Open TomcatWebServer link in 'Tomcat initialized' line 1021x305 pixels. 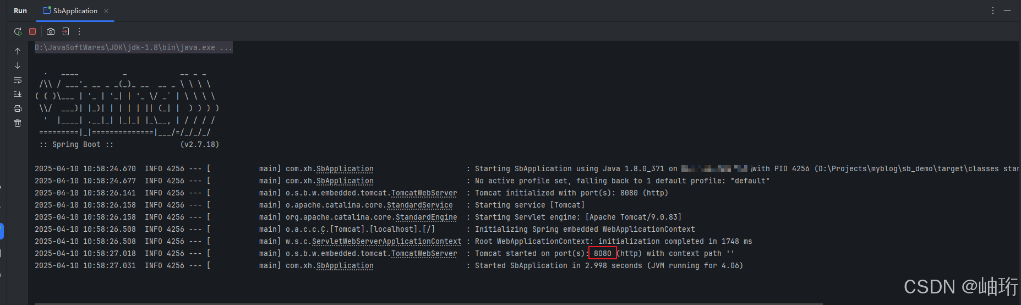[x=424, y=193]
